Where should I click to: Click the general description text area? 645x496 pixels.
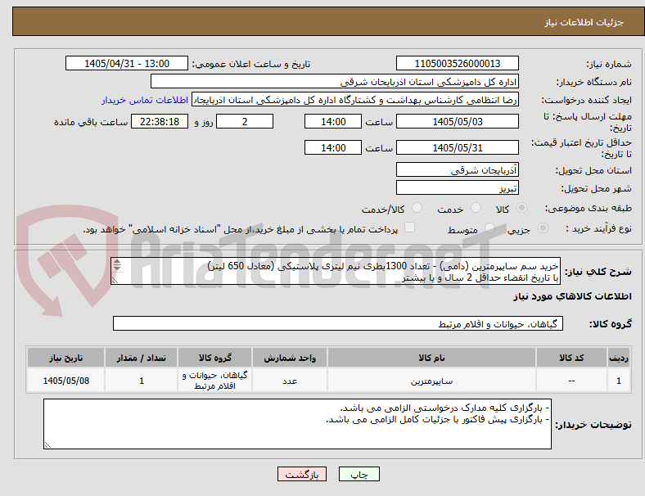(x=336, y=272)
